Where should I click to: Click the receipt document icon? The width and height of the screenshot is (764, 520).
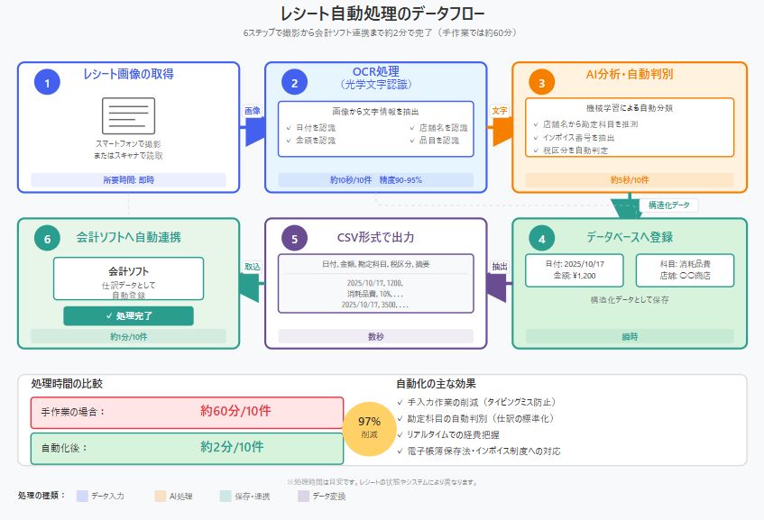[x=128, y=116]
